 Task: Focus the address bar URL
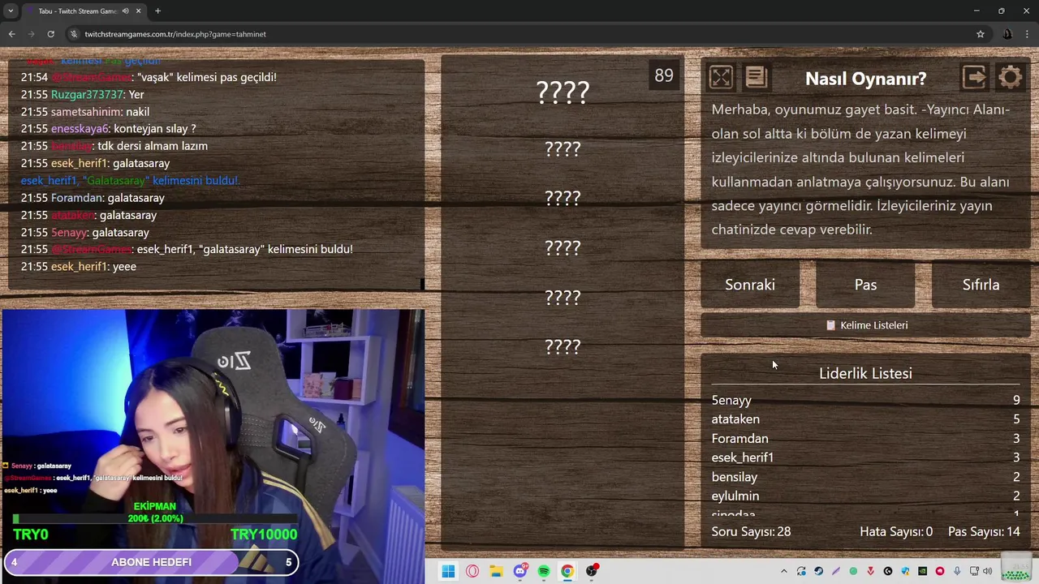click(175, 34)
